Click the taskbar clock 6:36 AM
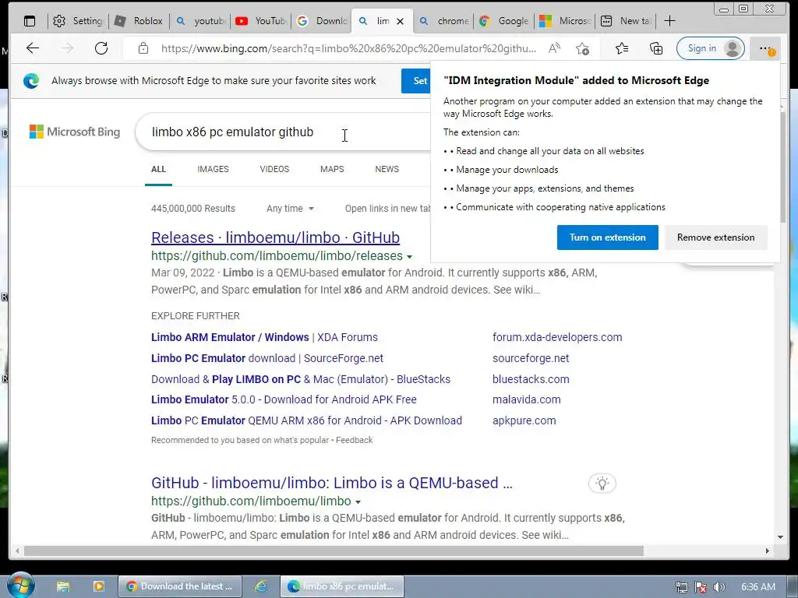 point(757,587)
